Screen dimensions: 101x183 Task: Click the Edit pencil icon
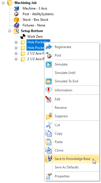pyautogui.click(x=48, y=99)
